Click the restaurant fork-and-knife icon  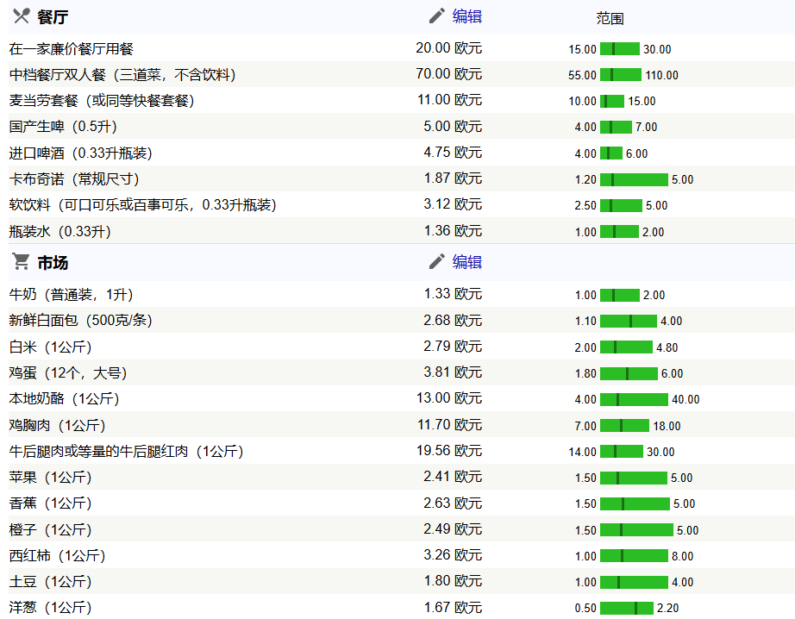pos(22,16)
